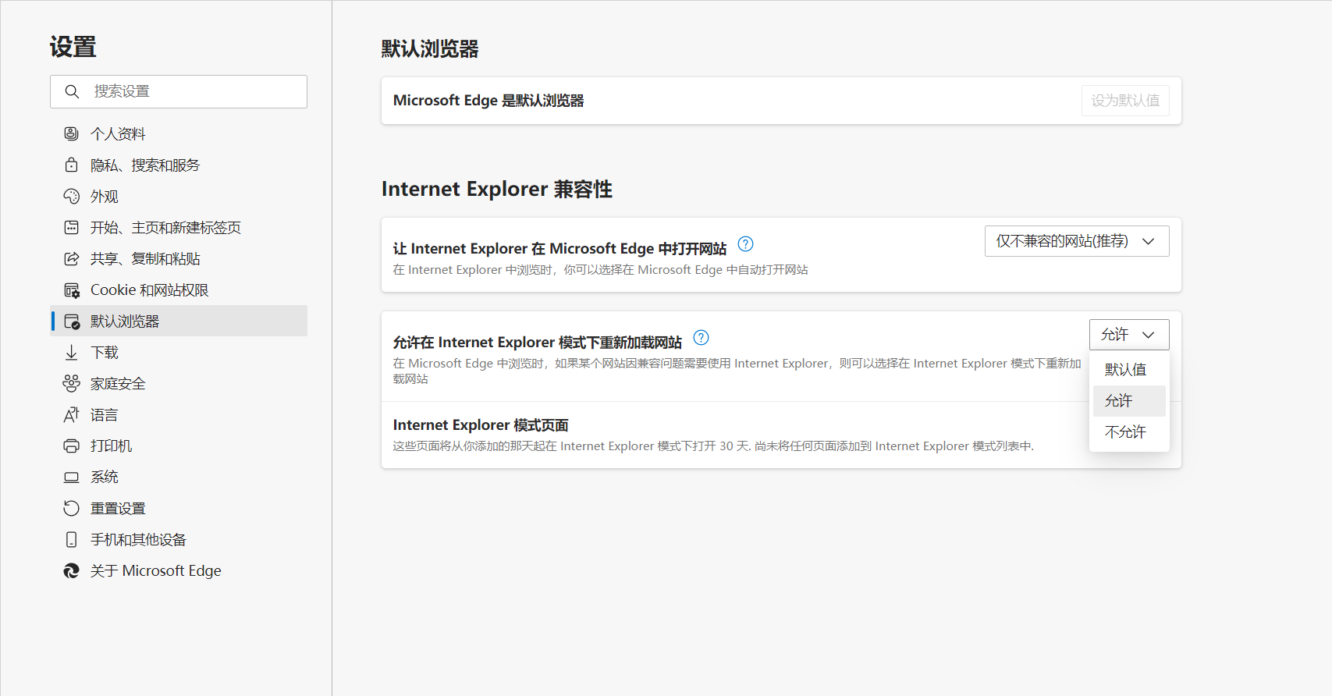Navigate to 共享、复制和粘贴 settings
Viewport: 1332px width, 696px height.
point(179,258)
